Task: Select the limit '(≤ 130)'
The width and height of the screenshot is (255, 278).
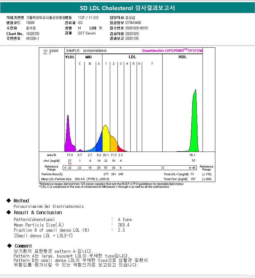Action: coord(207,174)
